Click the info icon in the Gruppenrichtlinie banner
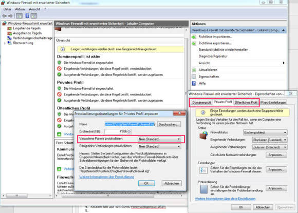The height and width of the screenshot is (213, 298). point(63,49)
